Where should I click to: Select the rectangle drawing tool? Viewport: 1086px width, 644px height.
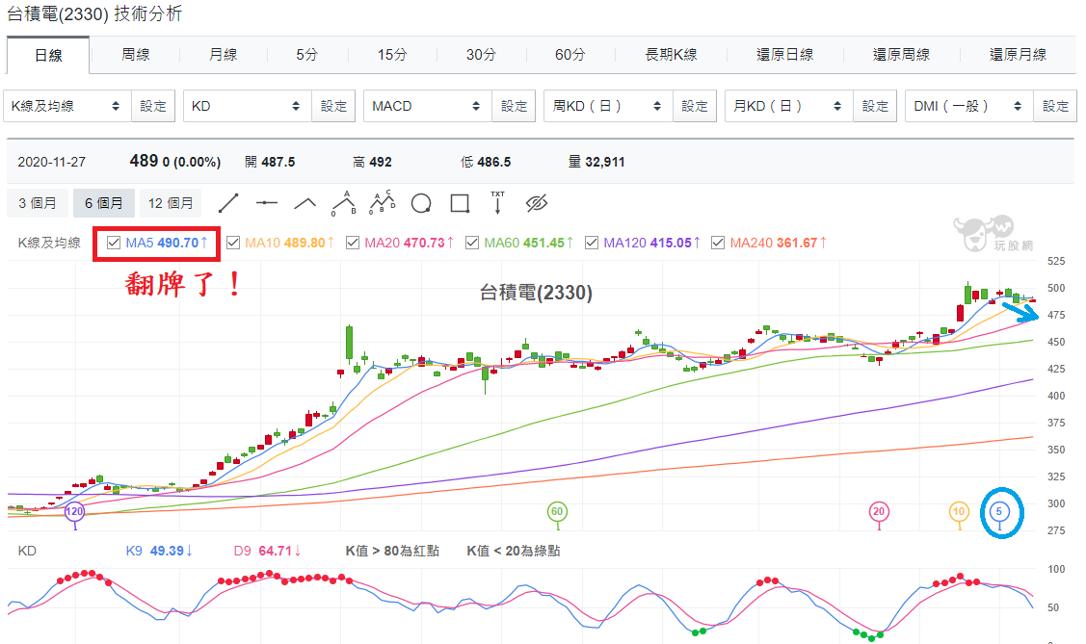point(460,203)
